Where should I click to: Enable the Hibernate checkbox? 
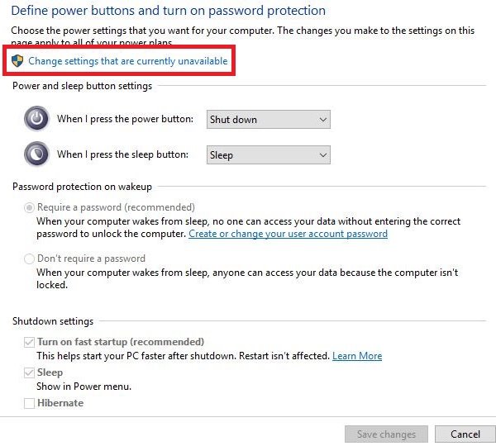click(30, 403)
